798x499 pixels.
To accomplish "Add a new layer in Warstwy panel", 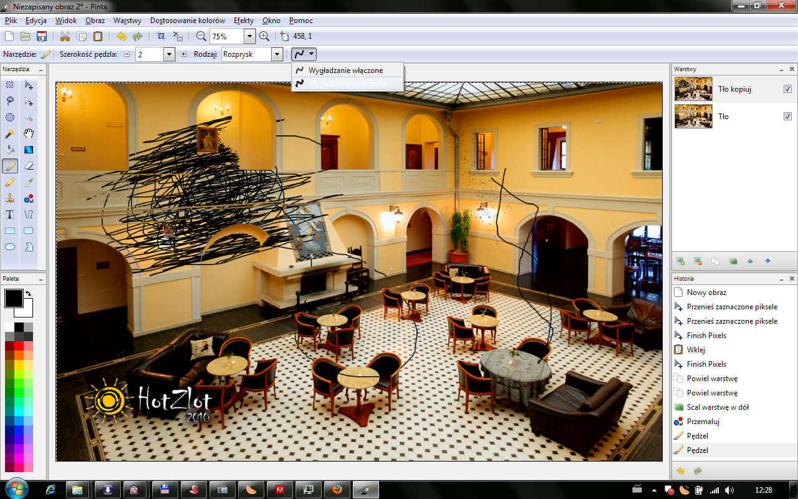I will (681, 261).
